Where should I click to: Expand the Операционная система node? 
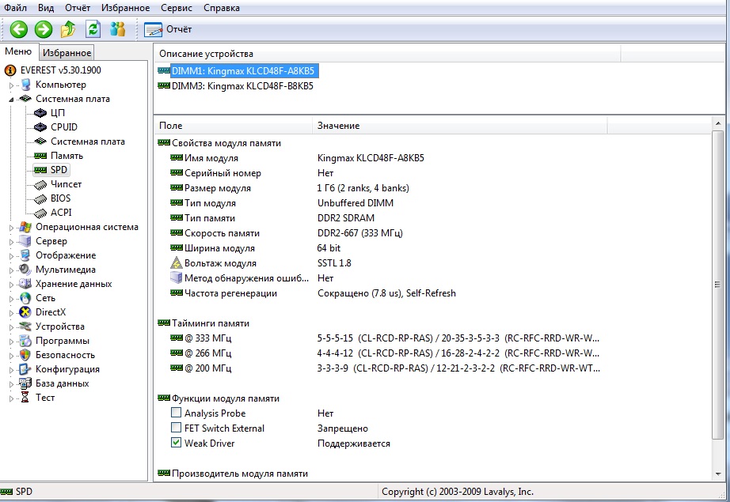click(x=12, y=228)
